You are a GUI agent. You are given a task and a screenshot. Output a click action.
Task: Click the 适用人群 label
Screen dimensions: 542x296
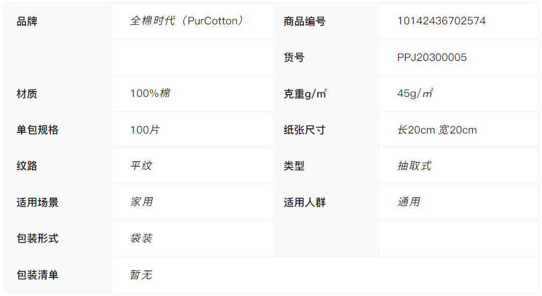click(x=305, y=203)
